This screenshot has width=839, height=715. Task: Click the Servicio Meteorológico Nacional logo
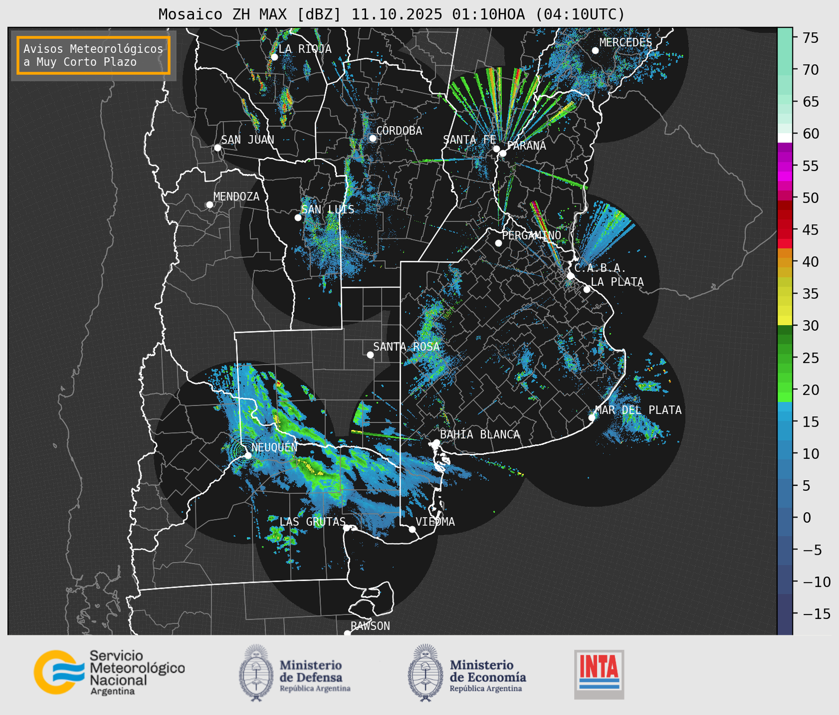pyautogui.click(x=109, y=672)
